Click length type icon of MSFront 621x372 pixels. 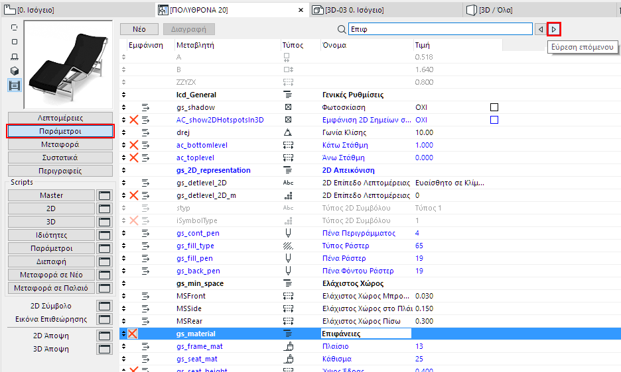tap(288, 296)
